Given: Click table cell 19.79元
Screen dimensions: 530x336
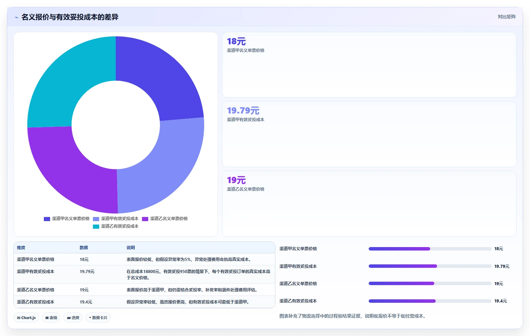Looking at the screenshot, I should (87, 272).
